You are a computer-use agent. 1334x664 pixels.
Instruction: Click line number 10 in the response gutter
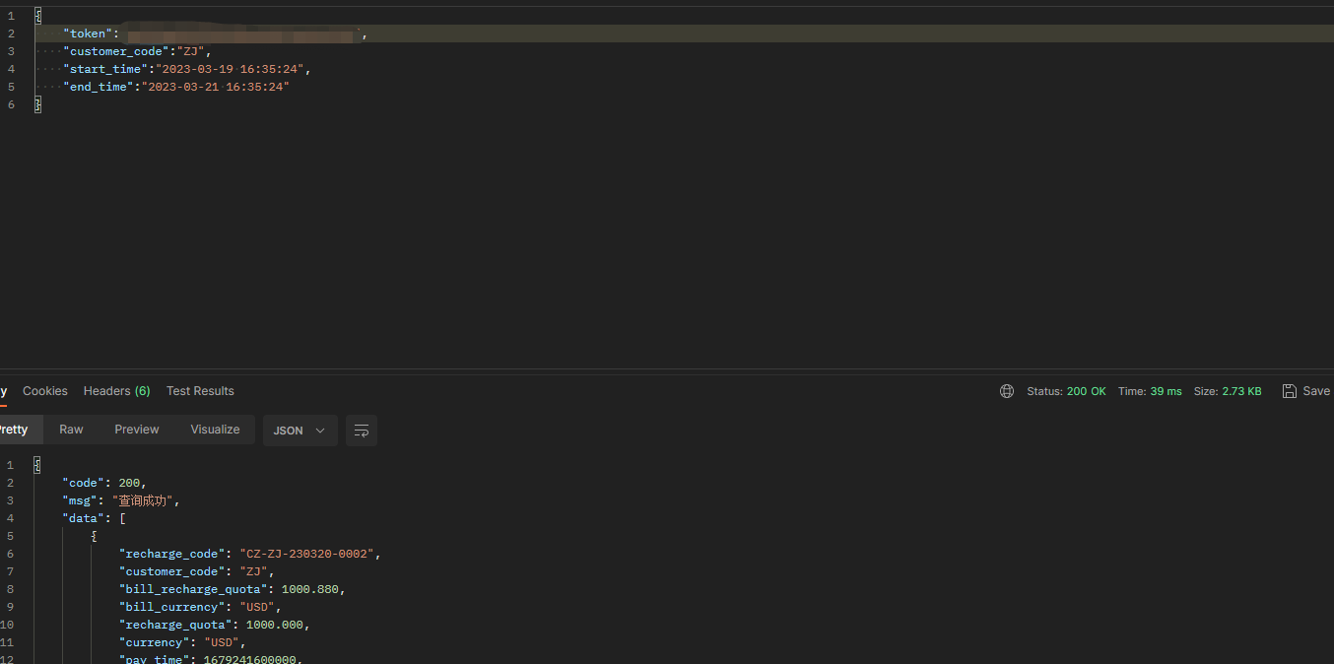(x=8, y=625)
